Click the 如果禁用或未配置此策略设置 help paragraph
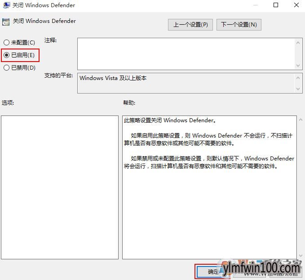 pos(209,162)
